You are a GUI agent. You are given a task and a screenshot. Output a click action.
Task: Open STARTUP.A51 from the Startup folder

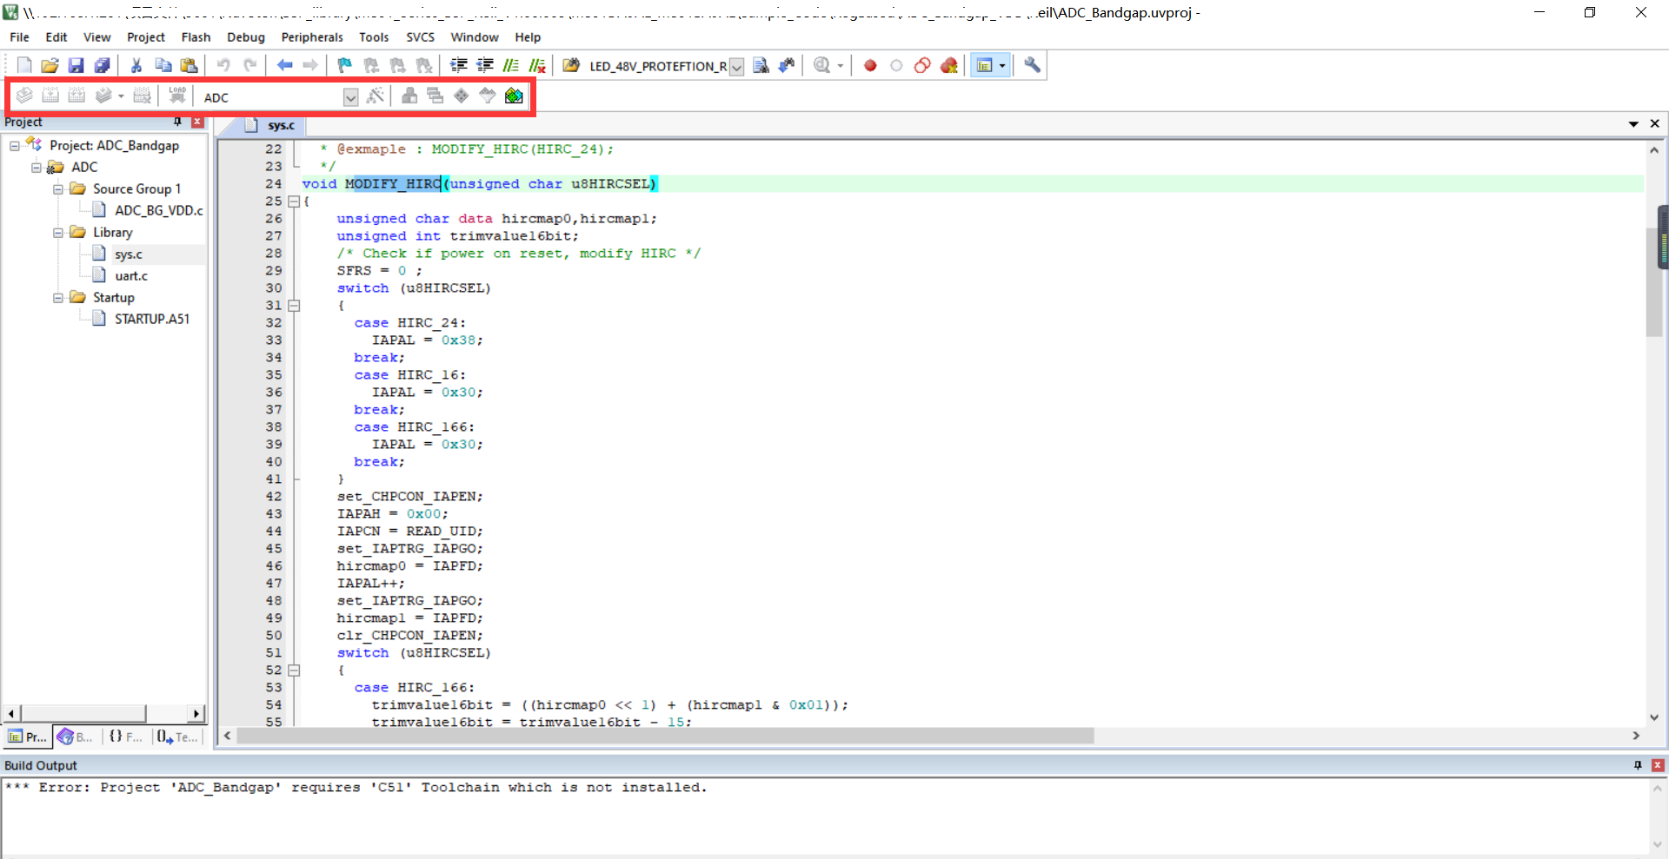click(151, 320)
